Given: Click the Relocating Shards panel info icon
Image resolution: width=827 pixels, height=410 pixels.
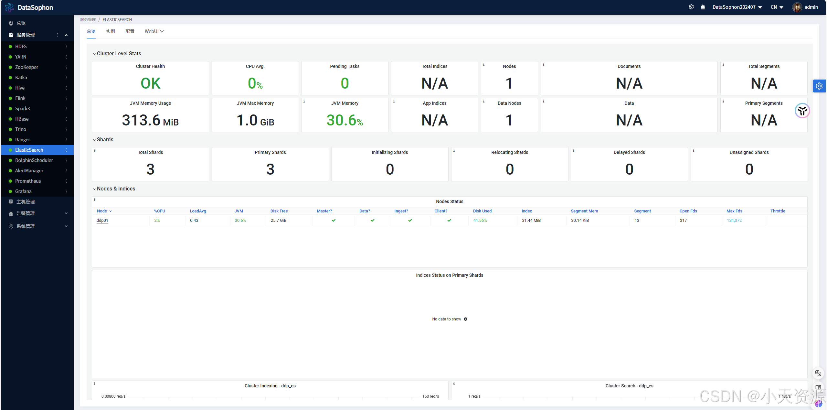Looking at the screenshot, I should pos(454,150).
